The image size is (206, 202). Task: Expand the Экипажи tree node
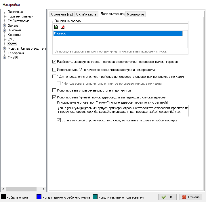tap(4, 30)
